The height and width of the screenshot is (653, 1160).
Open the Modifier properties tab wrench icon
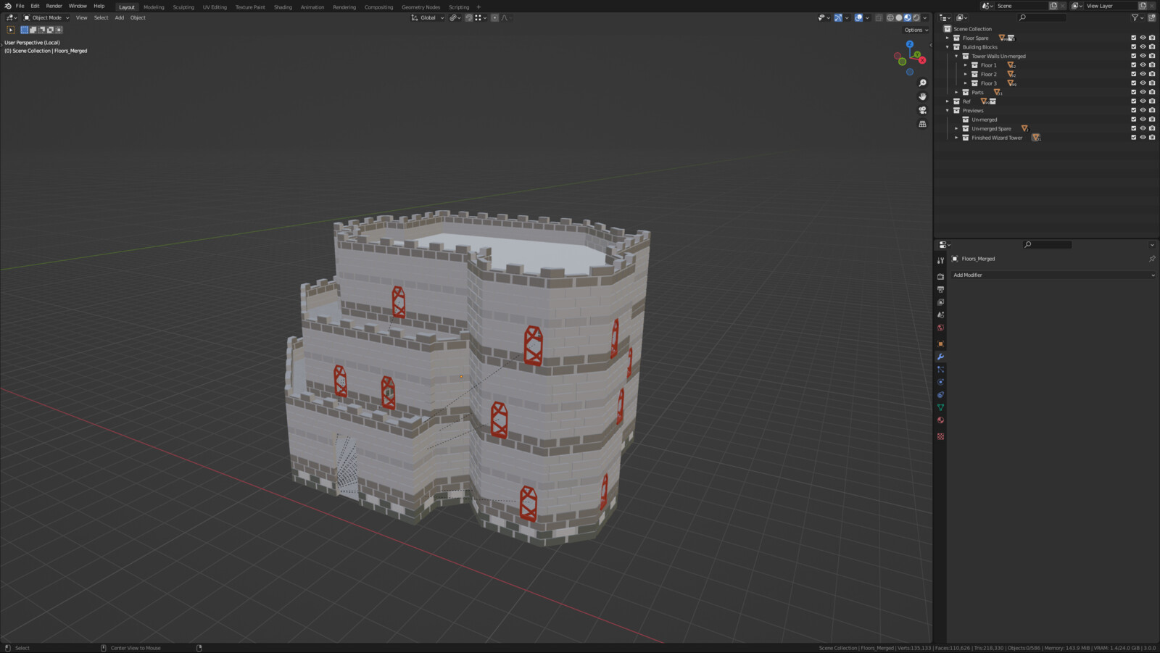(940, 357)
